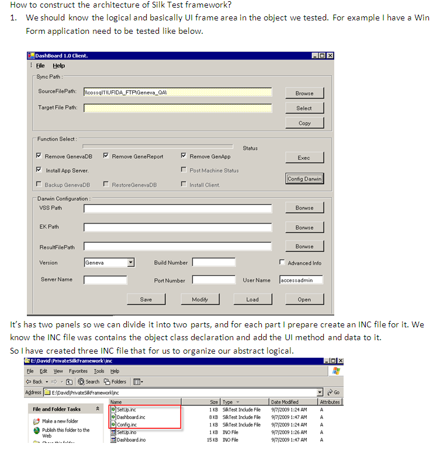440x461 pixels.
Task: Click into the Build Number field
Action: 214,262
